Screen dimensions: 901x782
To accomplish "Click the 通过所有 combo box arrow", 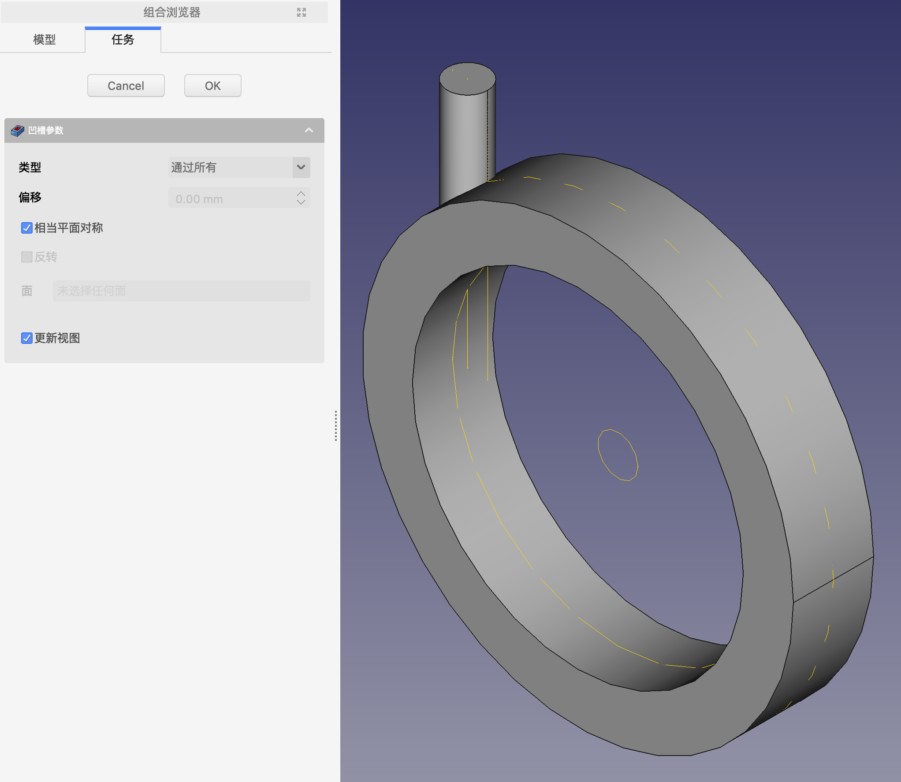I will [301, 168].
